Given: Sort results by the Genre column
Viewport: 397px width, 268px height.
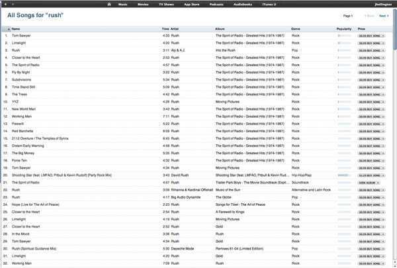Looking at the screenshot, I should tap(296, 29).
